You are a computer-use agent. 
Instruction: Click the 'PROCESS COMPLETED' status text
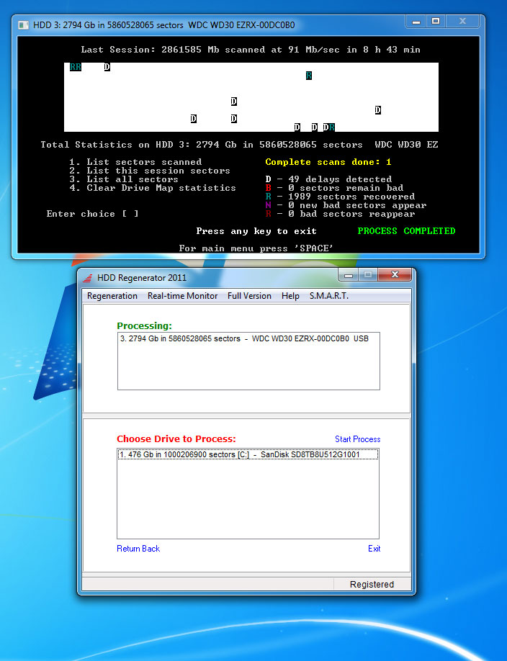click(x=407, y=231)
